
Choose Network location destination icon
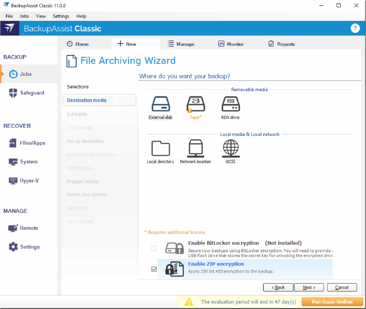pos(196,149)
